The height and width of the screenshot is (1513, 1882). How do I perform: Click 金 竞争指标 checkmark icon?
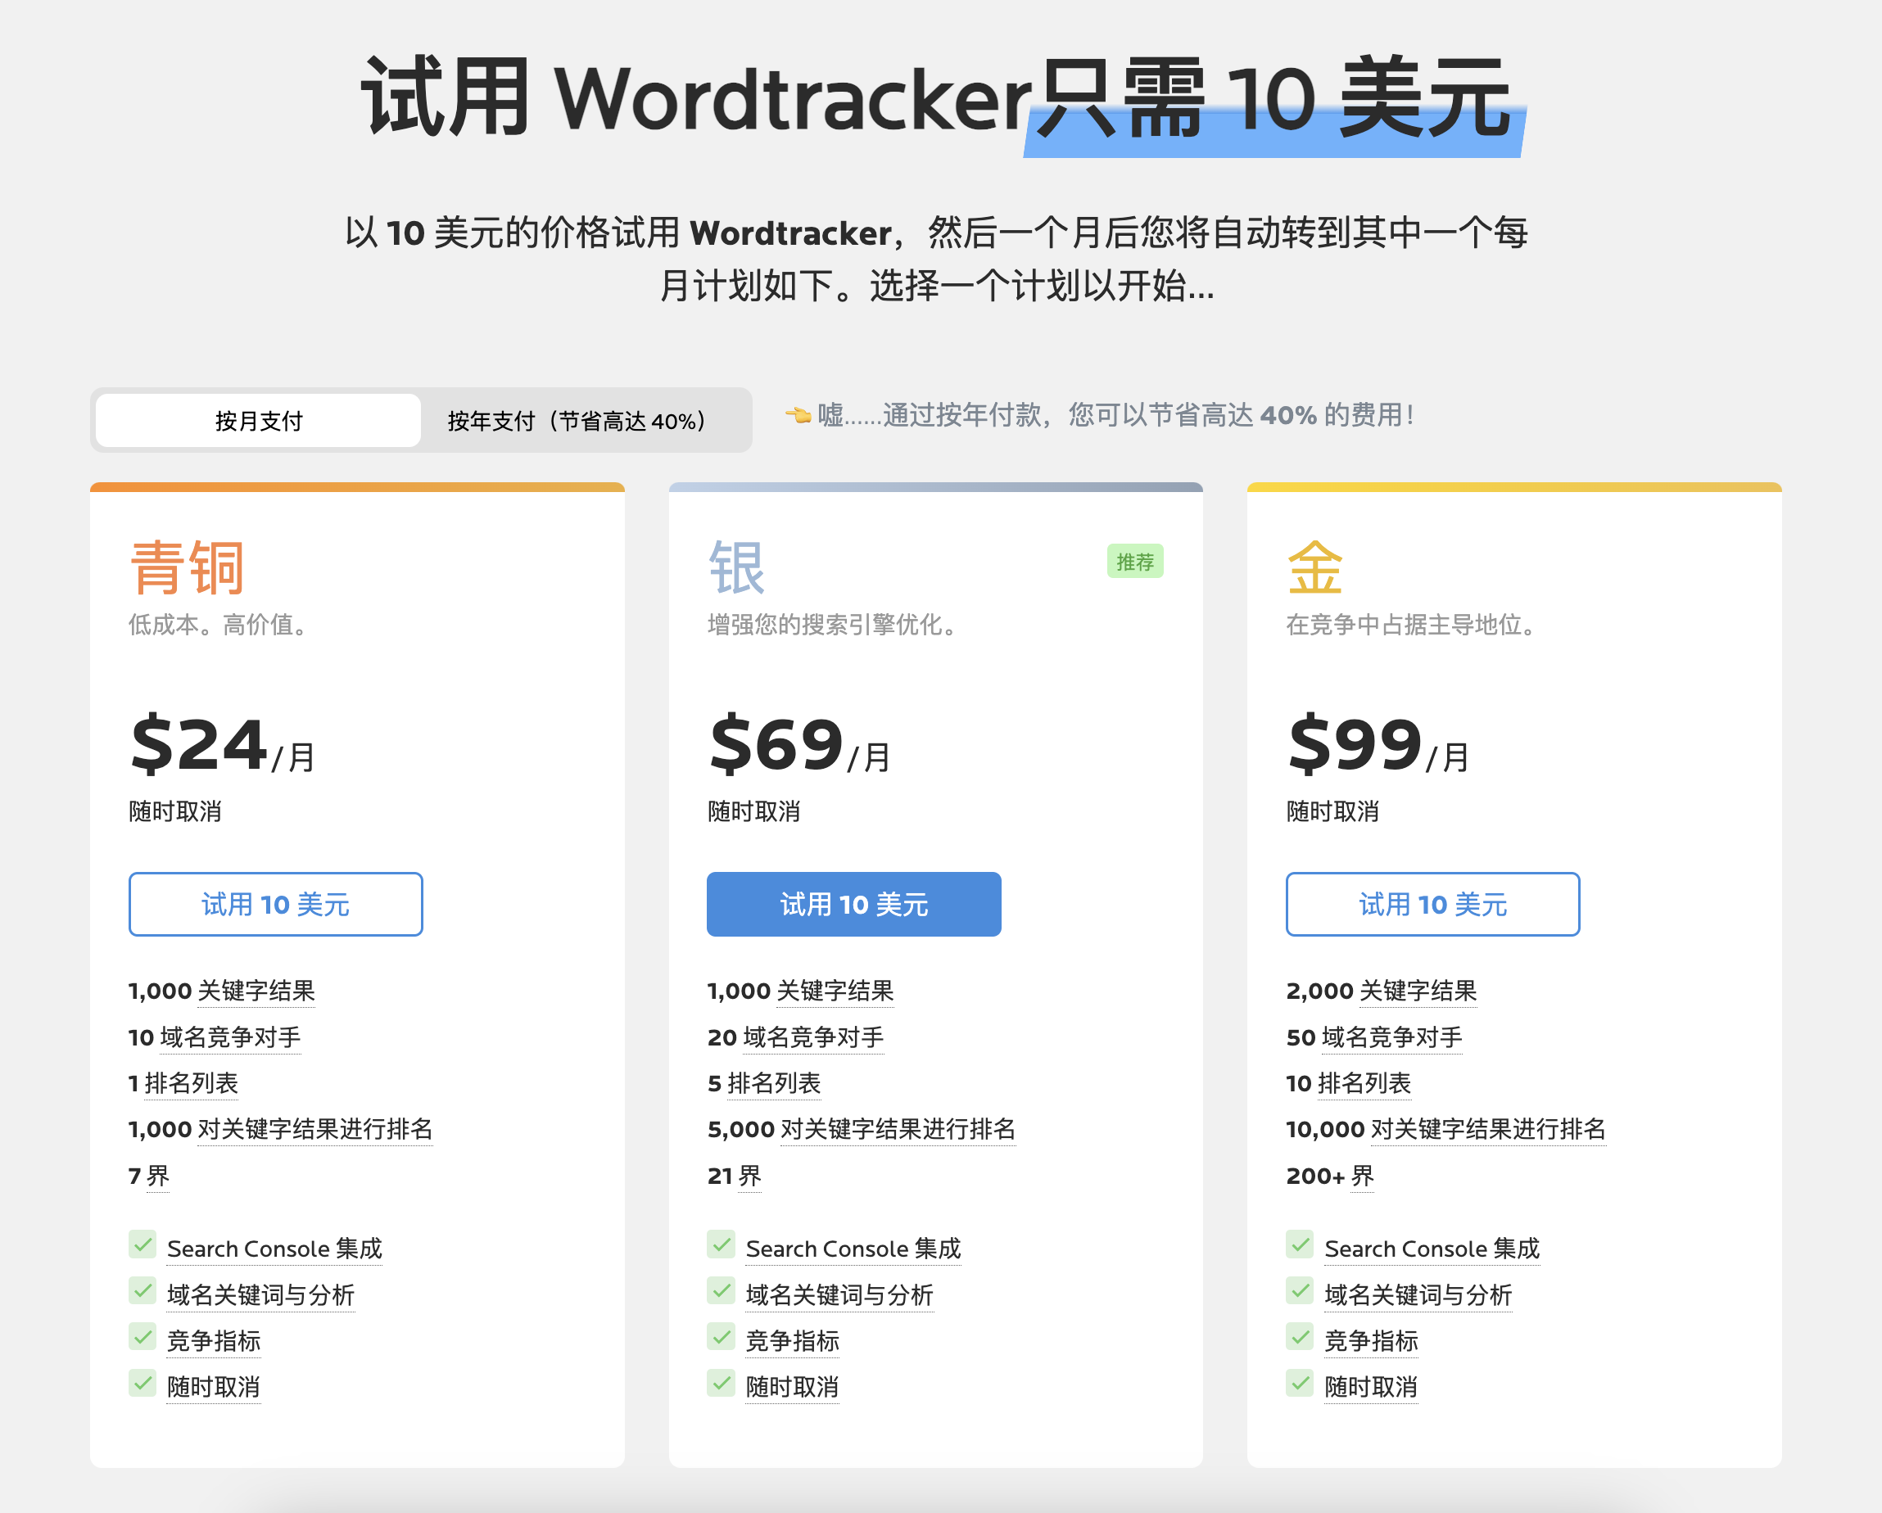[x=1300, y=1337]
